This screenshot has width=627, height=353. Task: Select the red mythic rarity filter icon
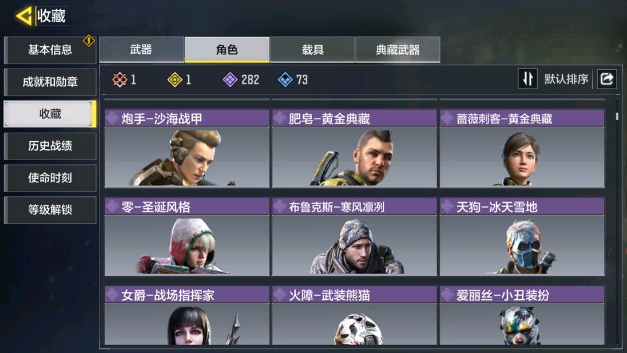120,80
